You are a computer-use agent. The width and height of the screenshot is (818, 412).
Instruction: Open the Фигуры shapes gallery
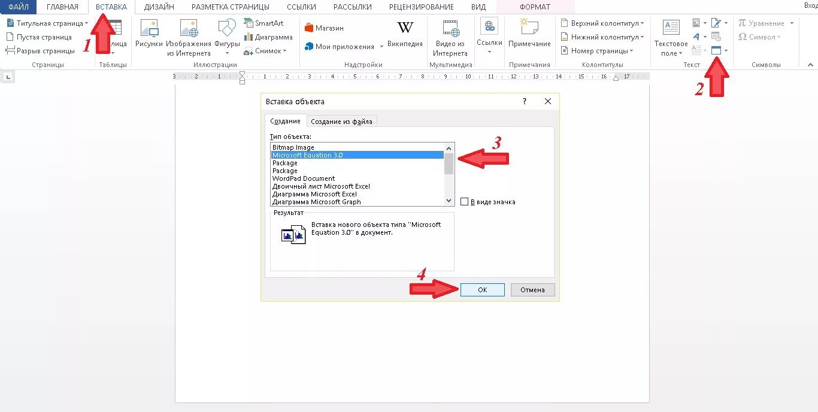coord(227,38)
